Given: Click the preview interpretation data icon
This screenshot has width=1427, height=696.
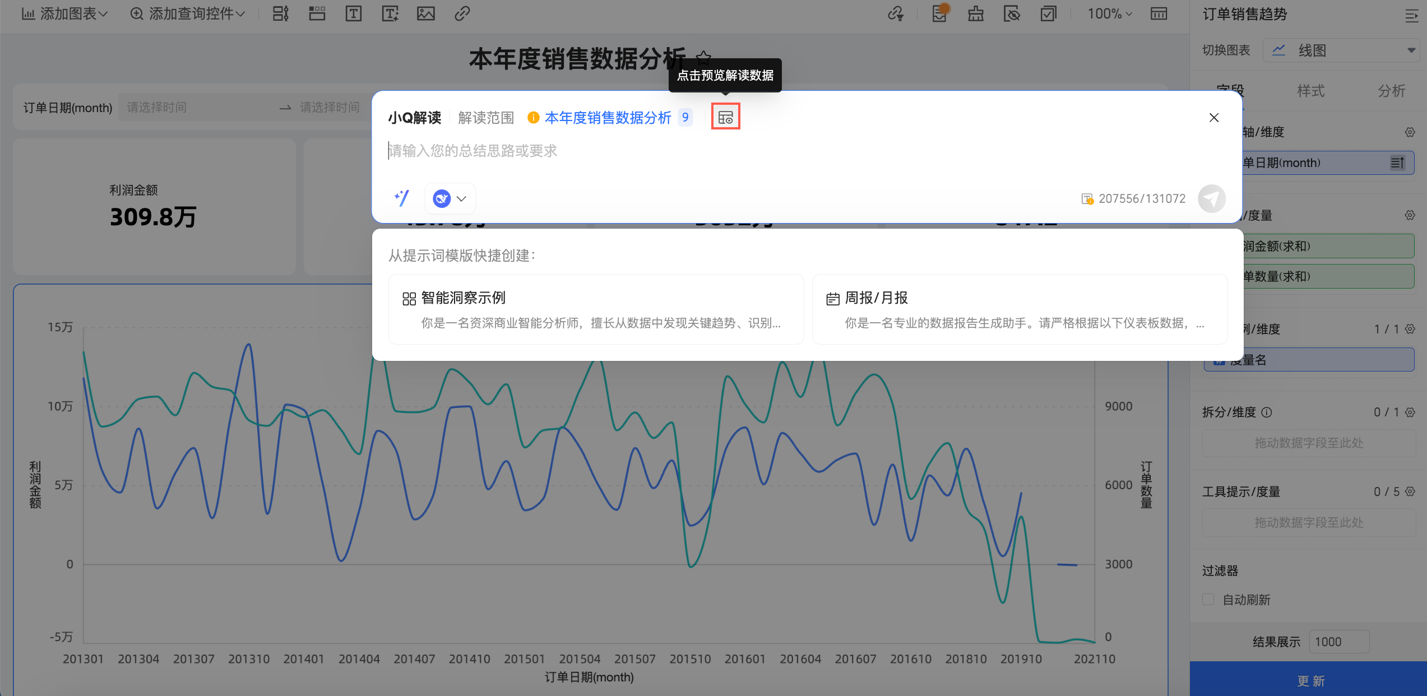Looking at the screenshot, I should coord(725,117).
